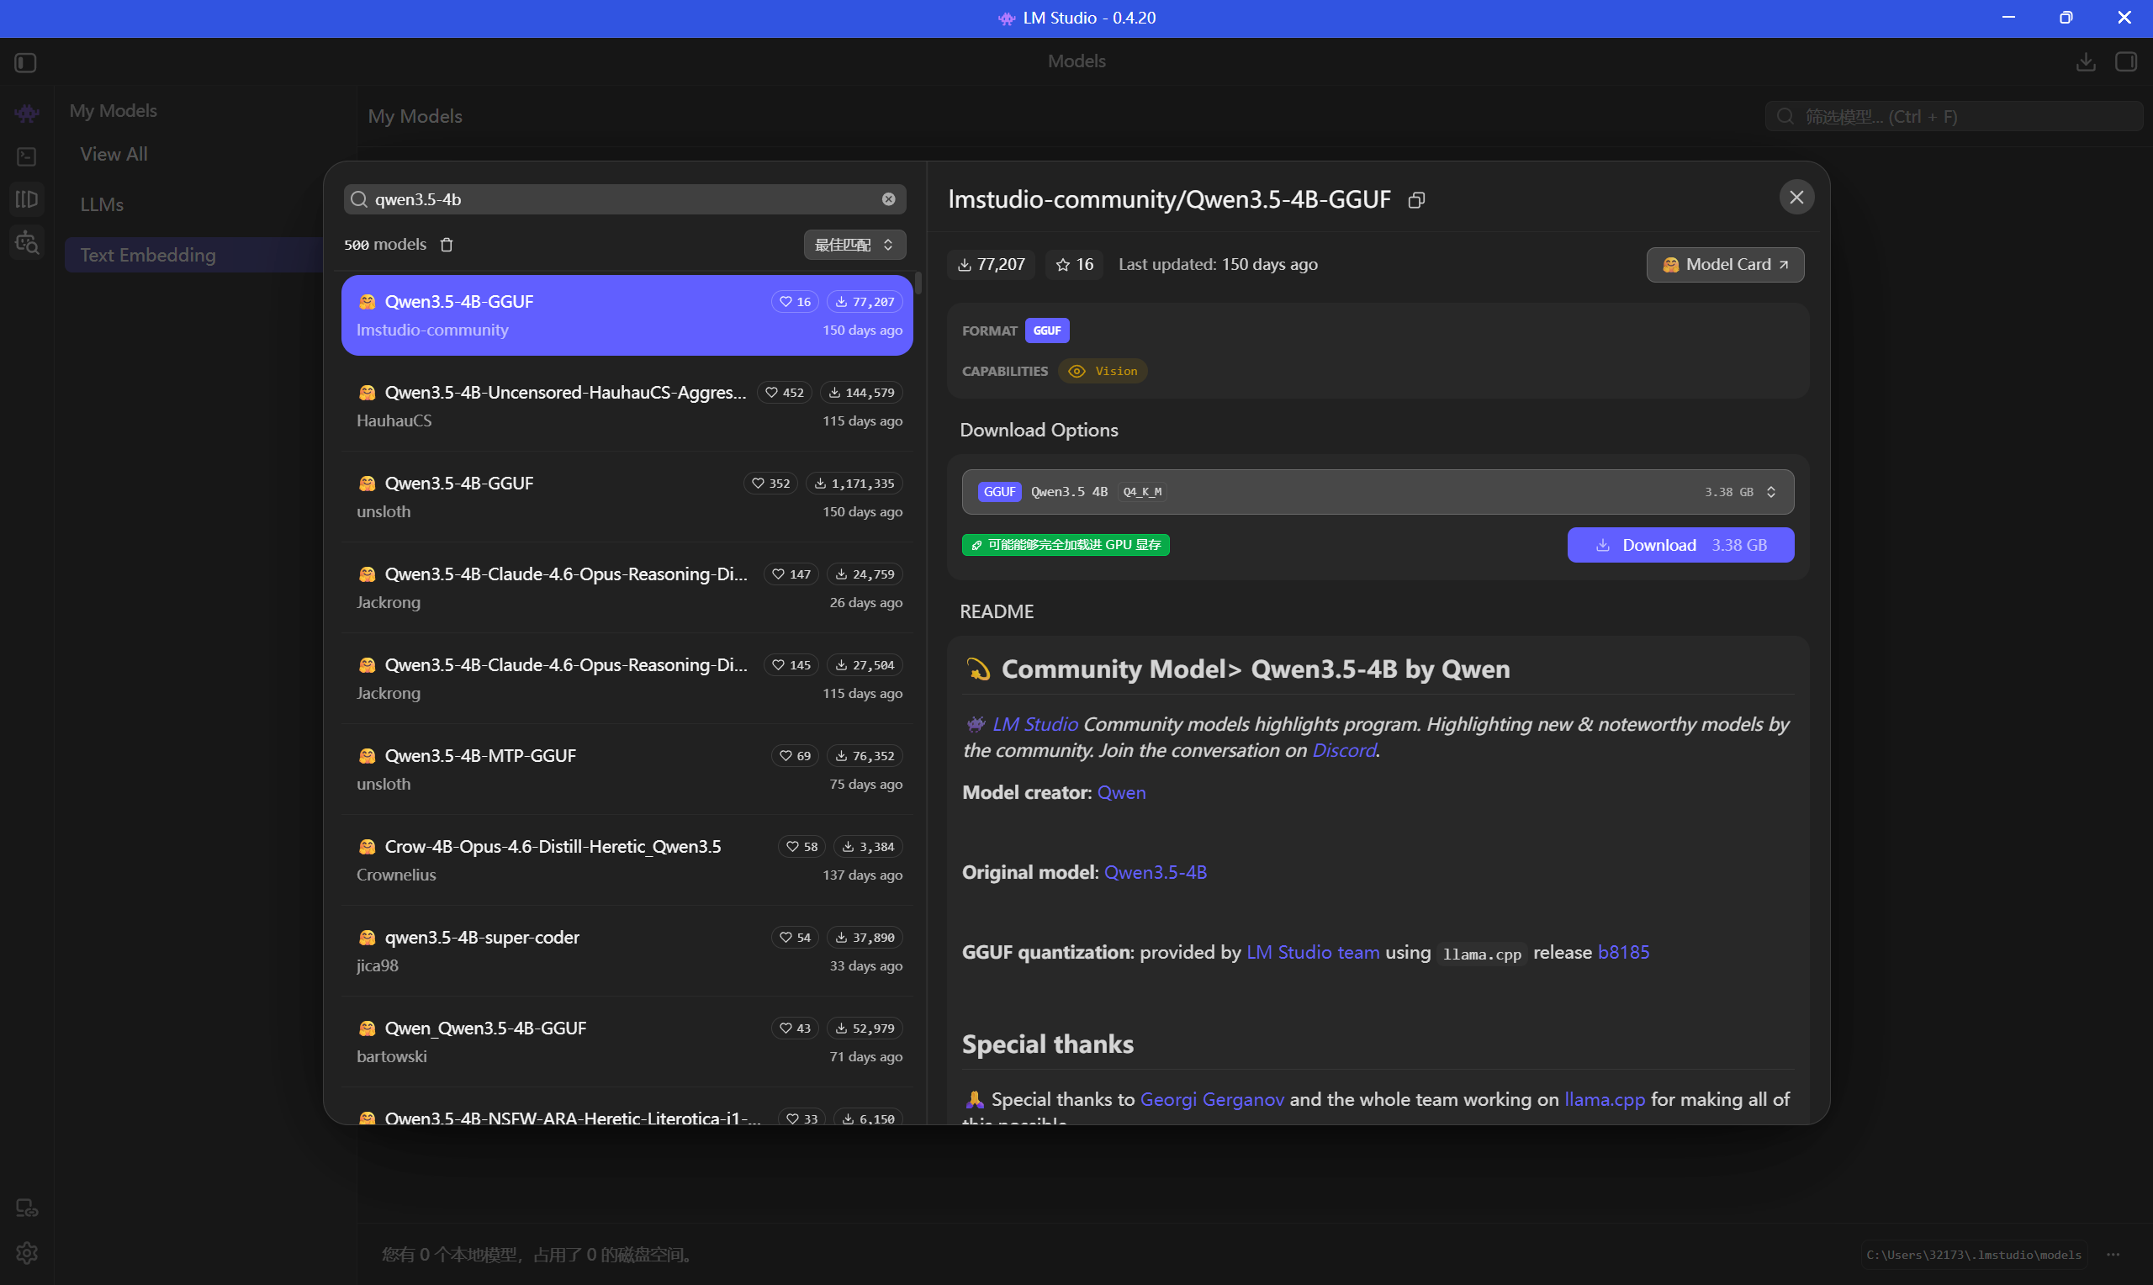Open the Model Card link button
2153x1285 pixels.
click(x=1724, y=265)
